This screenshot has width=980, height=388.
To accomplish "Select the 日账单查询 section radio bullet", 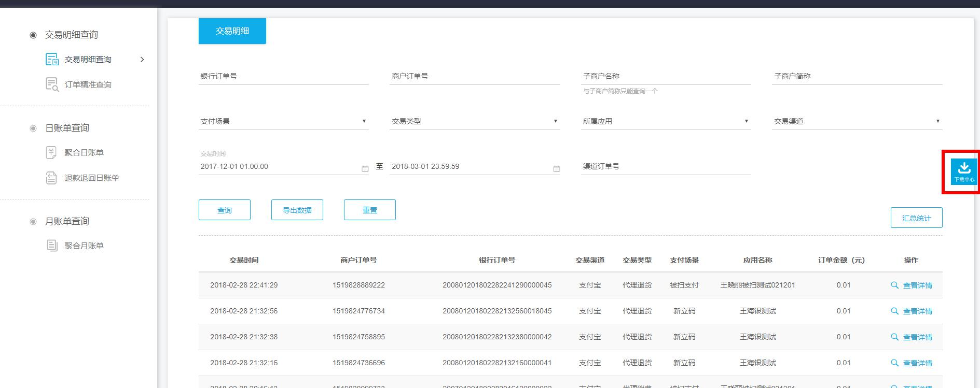I will pyautogui.click(x=33, y=128).
